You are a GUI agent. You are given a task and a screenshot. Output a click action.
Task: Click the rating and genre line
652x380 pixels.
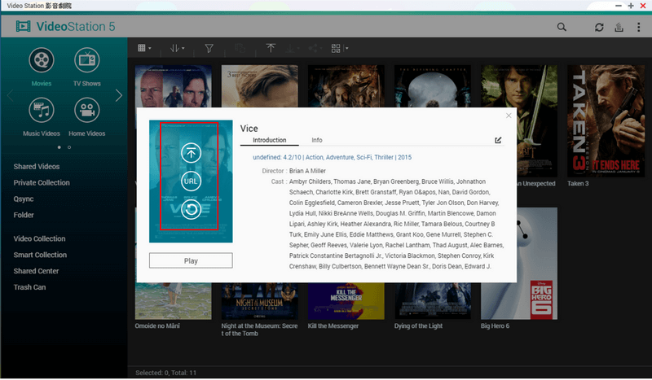tap(333, 157)
